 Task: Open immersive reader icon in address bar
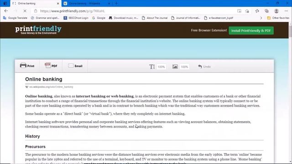(239, 11)
